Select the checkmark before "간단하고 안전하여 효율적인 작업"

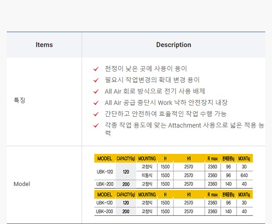click(96, 114)
